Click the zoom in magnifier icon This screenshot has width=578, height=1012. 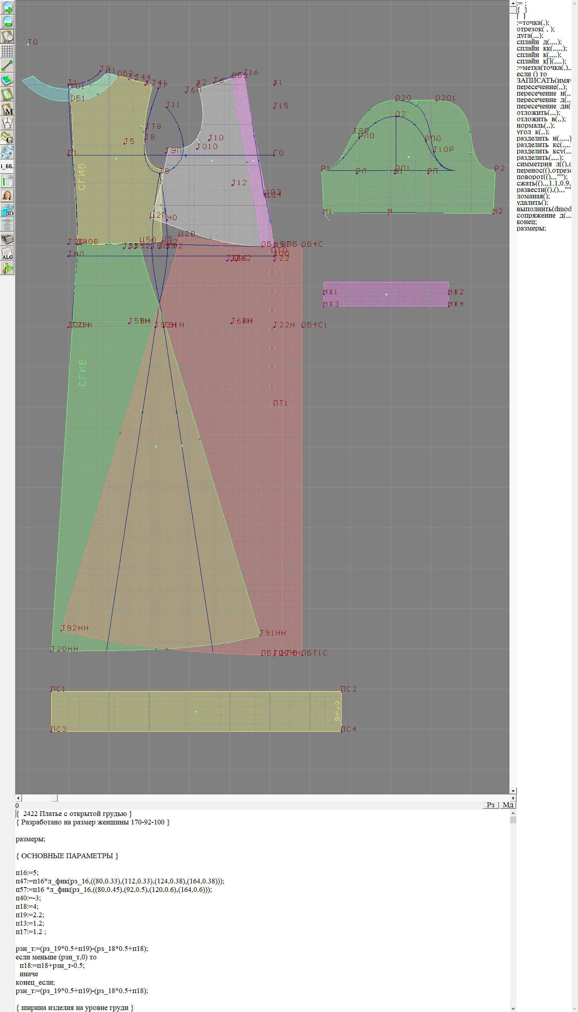click(x=7, y=7)
